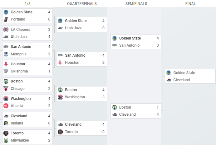Click the Houston Rockets logo in quarterfinals

click(60, 63)
